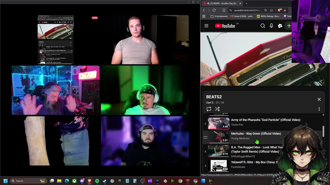Open the Entertainment bookmarks folder

pyautogui.click(x=219, y=16)
